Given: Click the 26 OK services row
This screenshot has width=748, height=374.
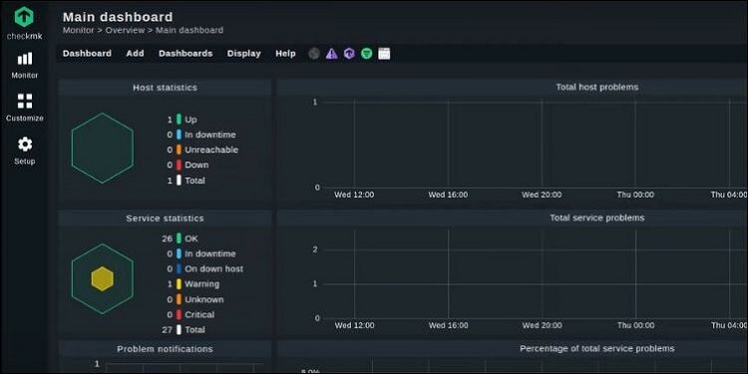Looking at the screenshot, I should coord(180,238).
